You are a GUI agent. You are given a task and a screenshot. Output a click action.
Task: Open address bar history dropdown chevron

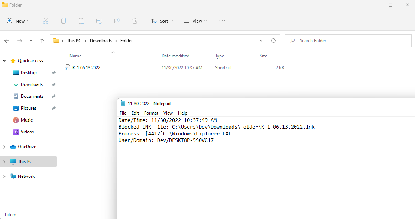coord(261,40)
